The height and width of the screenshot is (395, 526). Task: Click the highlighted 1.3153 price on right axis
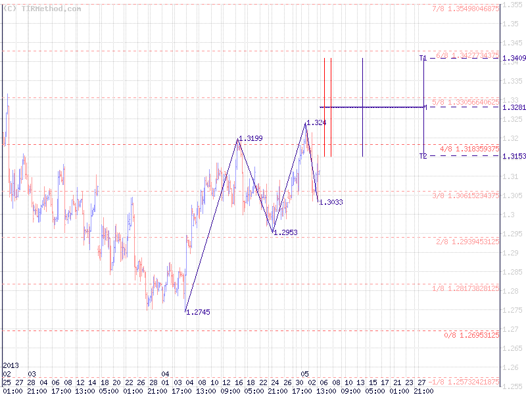pos(514,156)
